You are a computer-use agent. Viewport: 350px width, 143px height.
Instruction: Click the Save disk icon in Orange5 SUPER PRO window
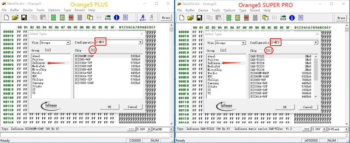[199, 17]
